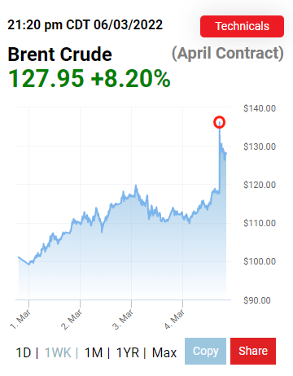293x376 pixels.
Task: Select the April Contract label
Action: pos(228,53)
